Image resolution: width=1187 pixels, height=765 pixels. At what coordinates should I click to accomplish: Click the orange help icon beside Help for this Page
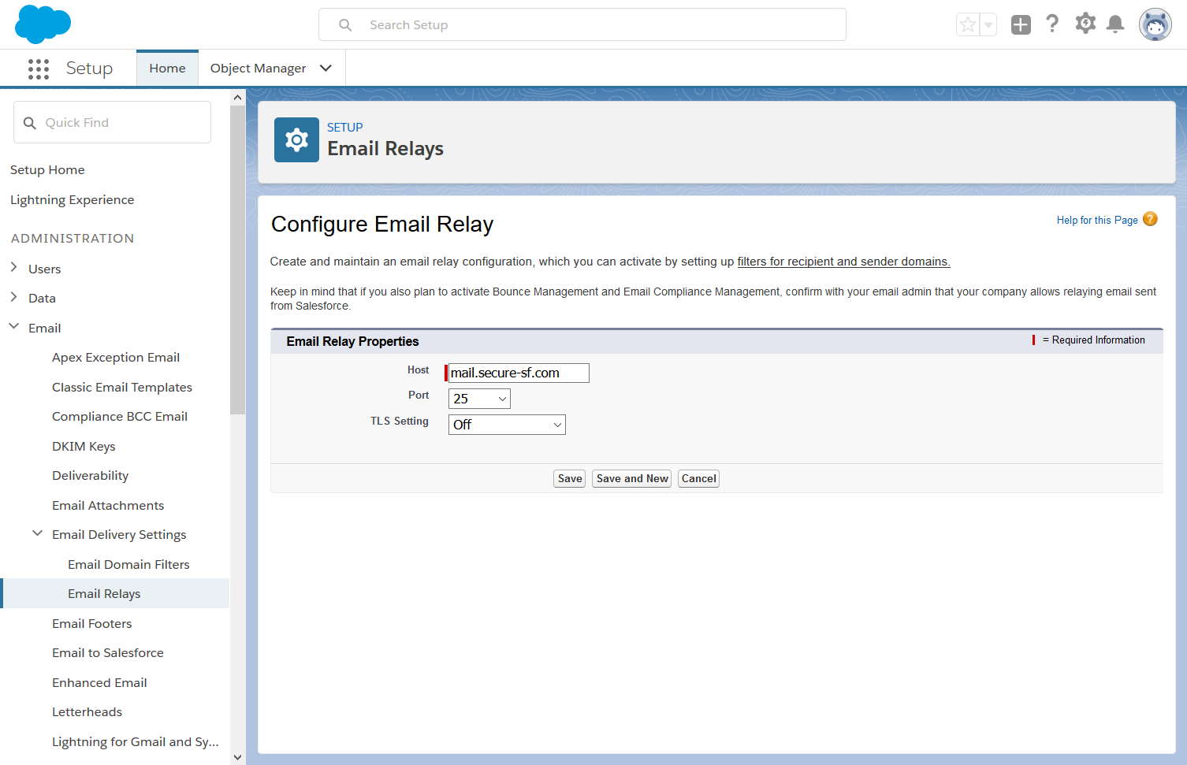(1150, 219)
